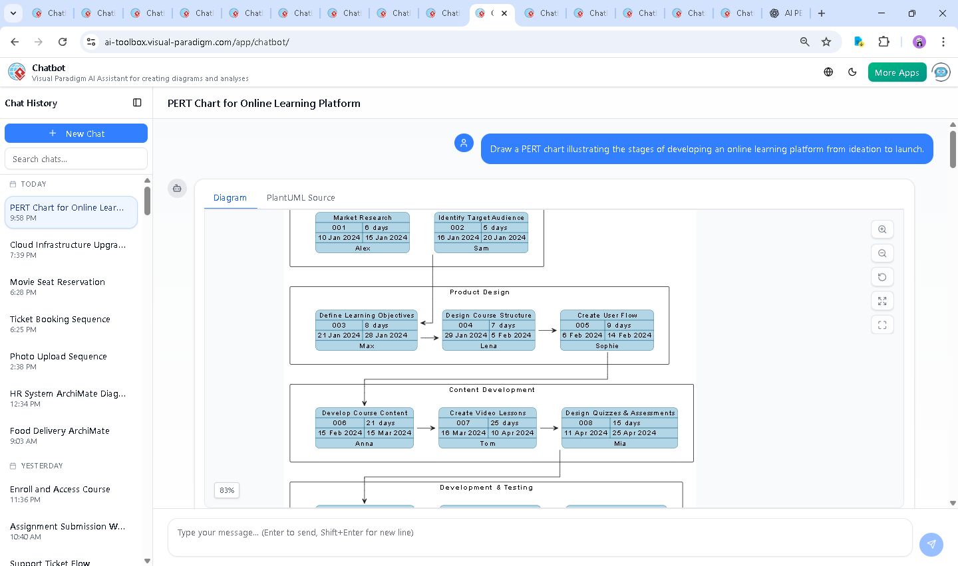The width and height of the screenshot is (958, 566).
Task: Zoom in on the PERT diagram
Action: tap(882, 229)
